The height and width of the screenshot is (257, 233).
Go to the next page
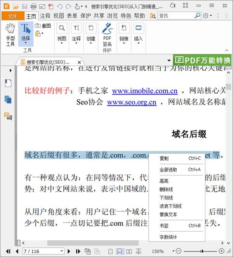point(69,251)
